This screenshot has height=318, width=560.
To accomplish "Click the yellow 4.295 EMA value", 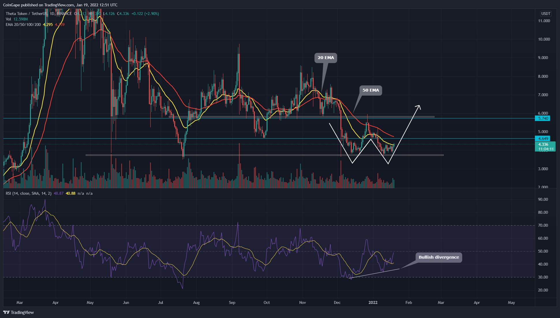I will click(x=48, y=25).
